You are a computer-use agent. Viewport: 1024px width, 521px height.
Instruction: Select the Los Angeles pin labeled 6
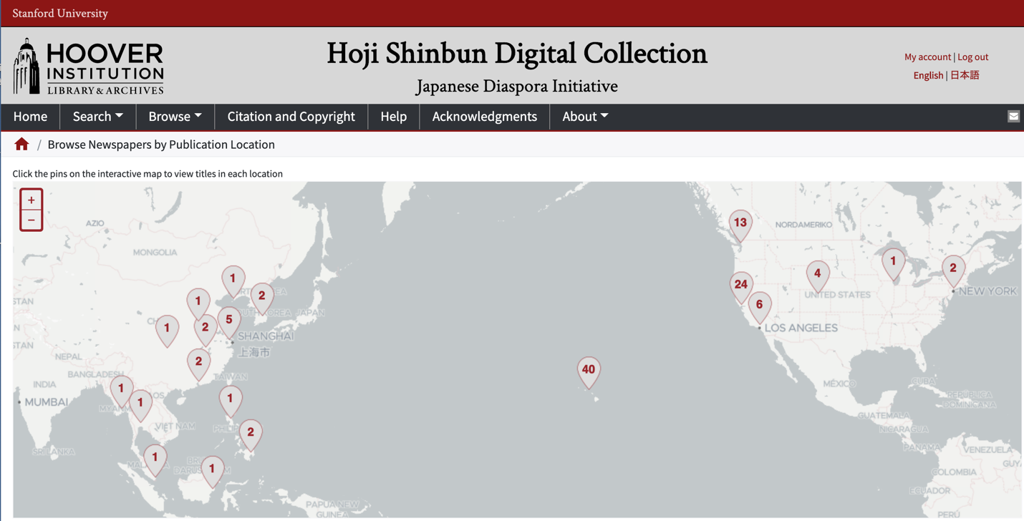(x=760, y=306)
